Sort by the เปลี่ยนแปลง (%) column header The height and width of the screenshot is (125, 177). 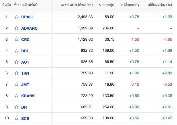[160, 5]
